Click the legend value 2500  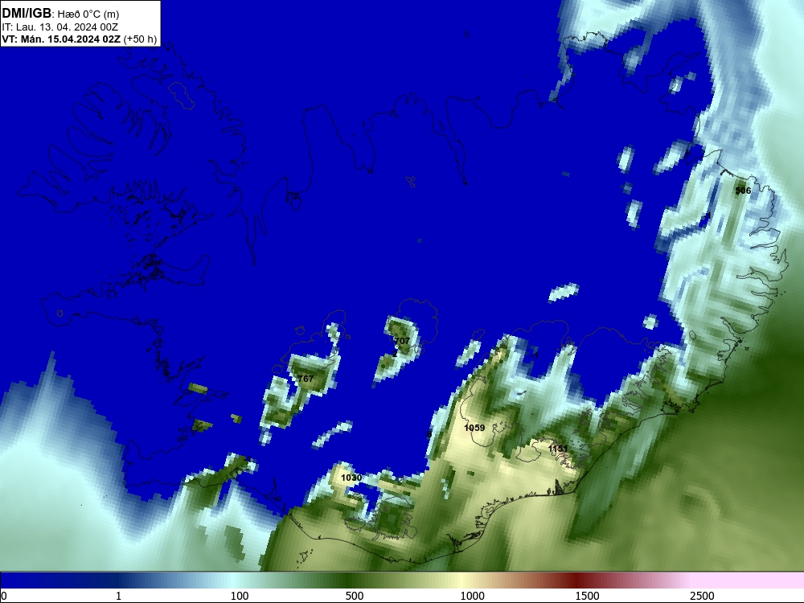pyautogui.click(x=702, y=596)
